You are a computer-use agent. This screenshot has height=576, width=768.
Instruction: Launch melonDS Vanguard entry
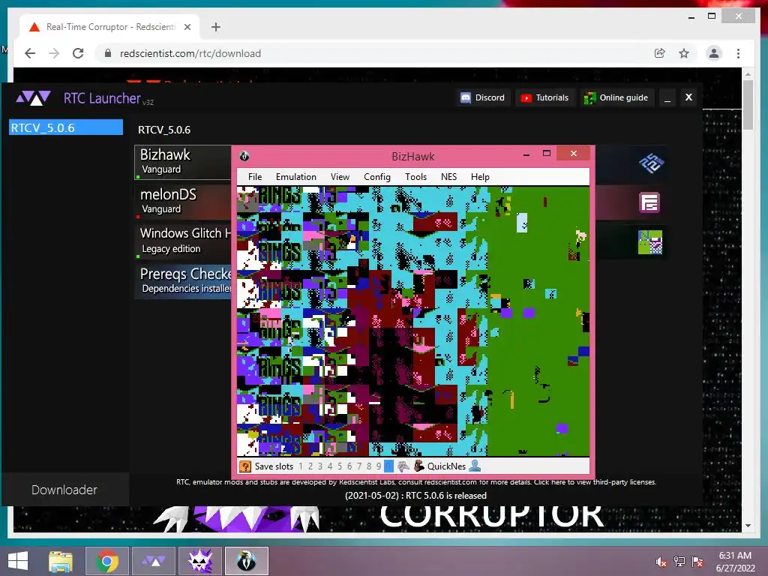183,201
